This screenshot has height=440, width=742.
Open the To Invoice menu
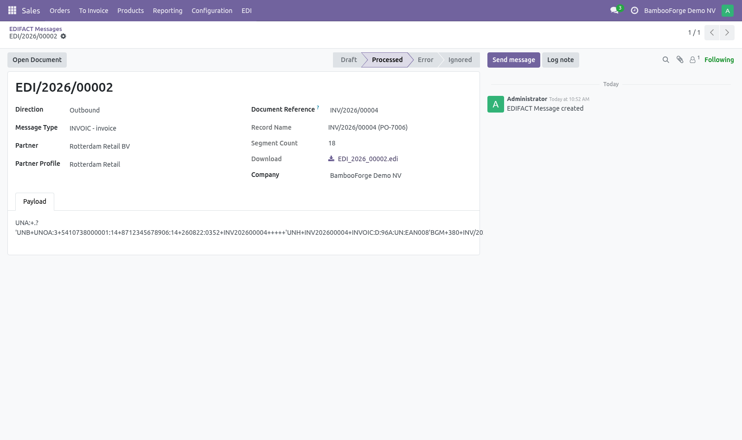[x=94, y=10]
